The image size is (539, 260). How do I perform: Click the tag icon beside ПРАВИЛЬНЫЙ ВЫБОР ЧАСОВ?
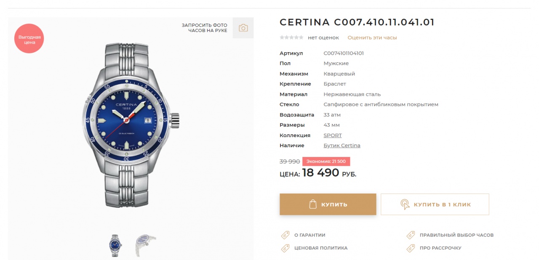(x=411, y=235)
